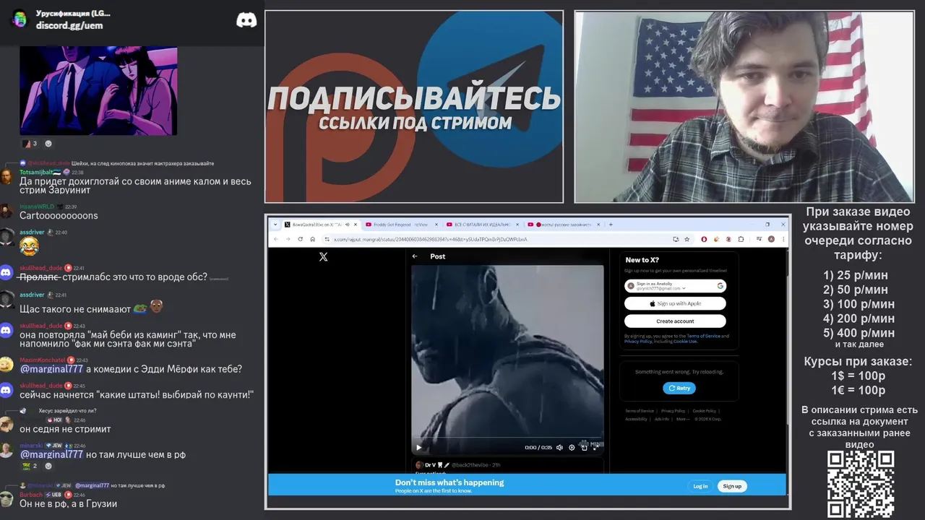Viewport: 925px width, 520px height.
Task: Open a new browser tab
Action: click(x=611, y=225)
